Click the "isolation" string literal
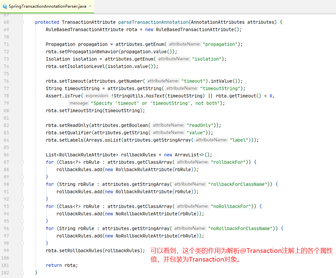Viewport: 336px width, 278px height. click(207, 59)
